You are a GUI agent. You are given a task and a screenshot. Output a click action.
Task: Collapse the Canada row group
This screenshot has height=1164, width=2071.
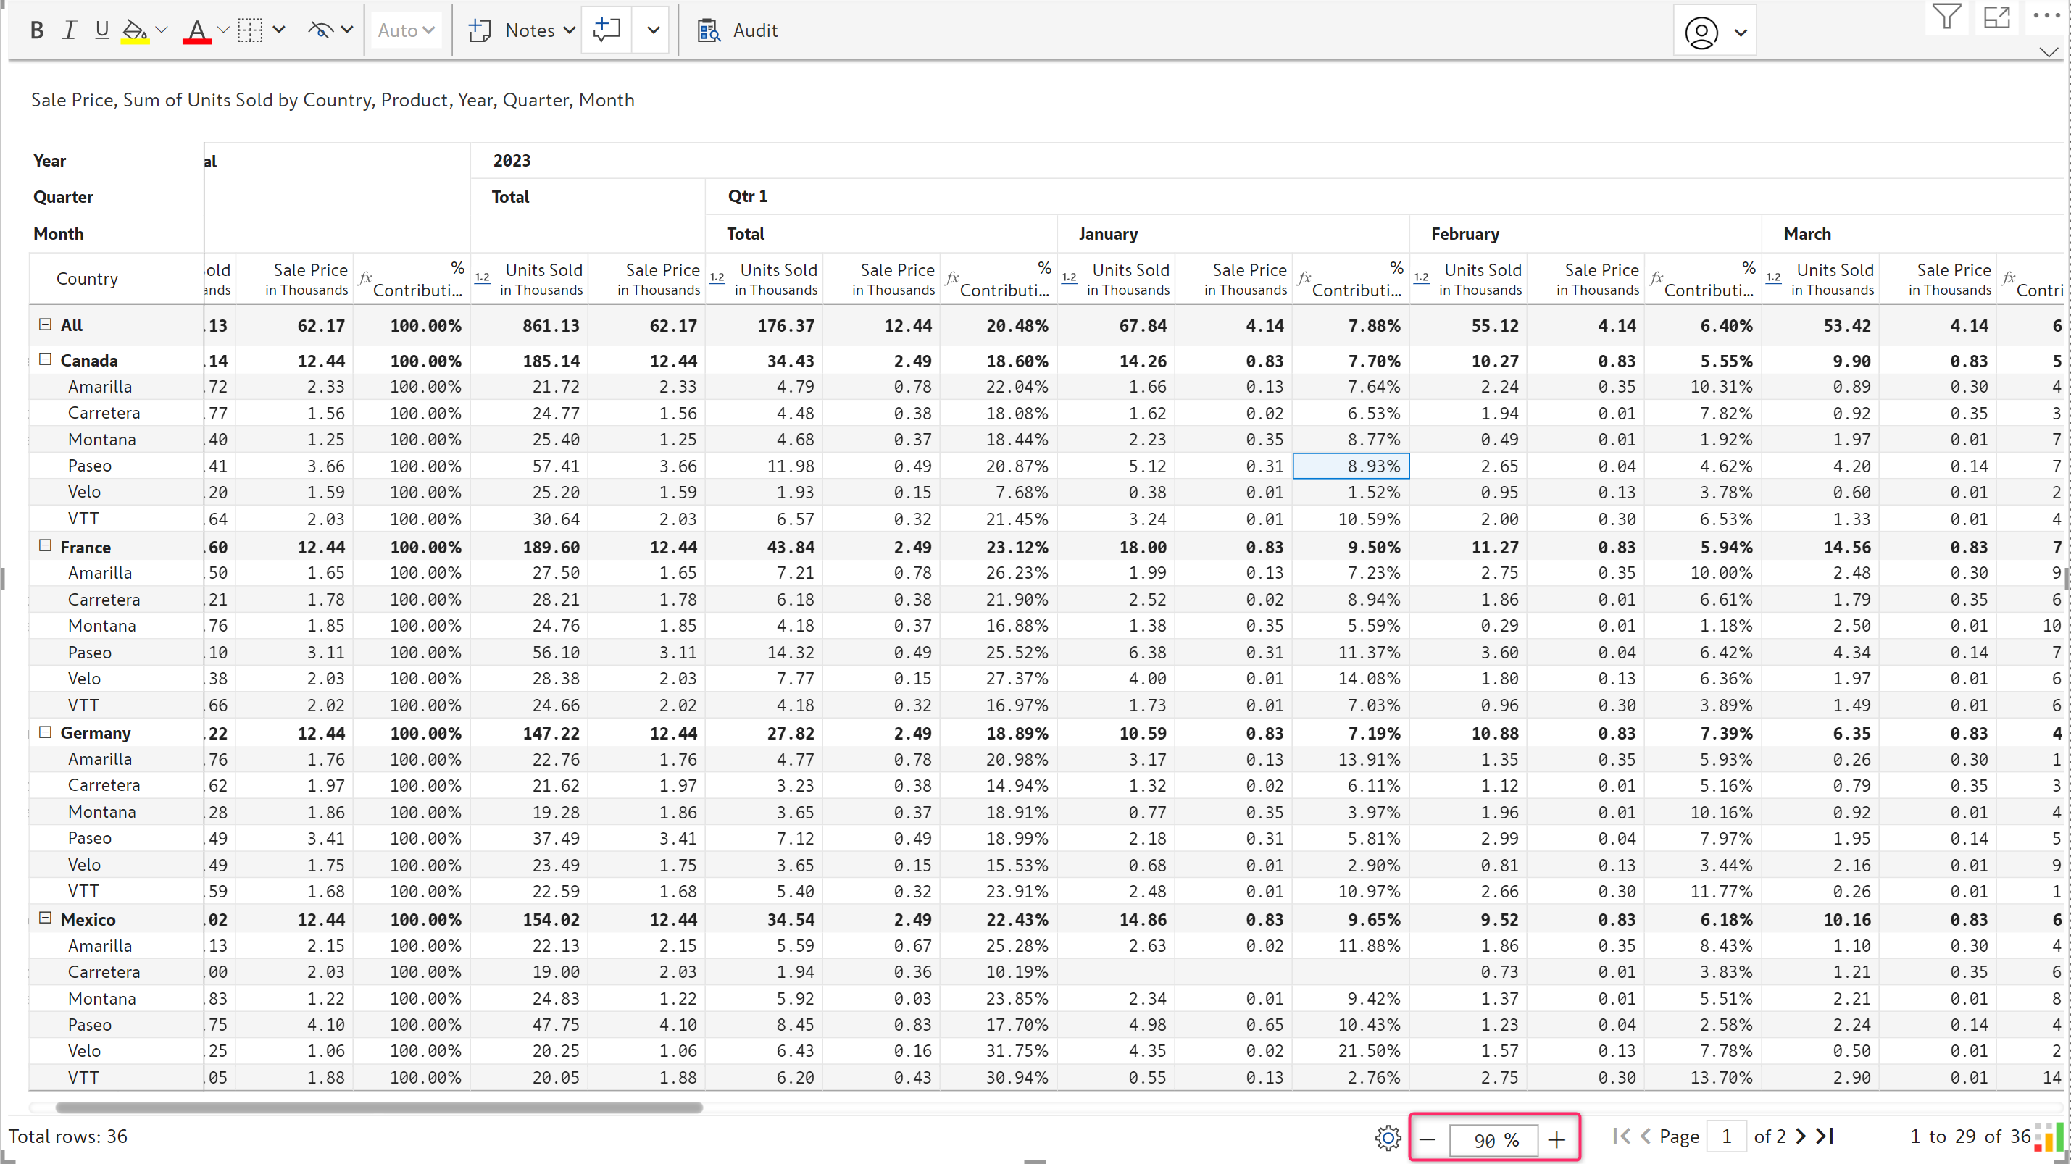tap(46, 359)
